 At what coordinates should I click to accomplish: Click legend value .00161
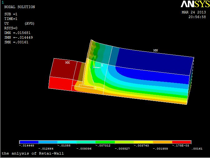[x=197, y=149]
